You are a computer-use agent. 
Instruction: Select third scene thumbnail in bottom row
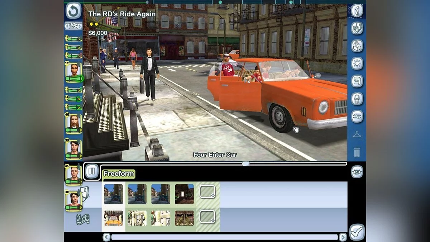click(x=161, y=218)
